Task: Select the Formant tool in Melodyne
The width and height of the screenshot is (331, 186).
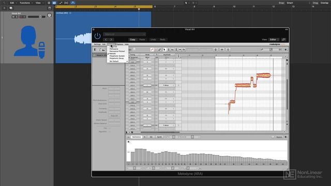Action: (x=172, y=50)
